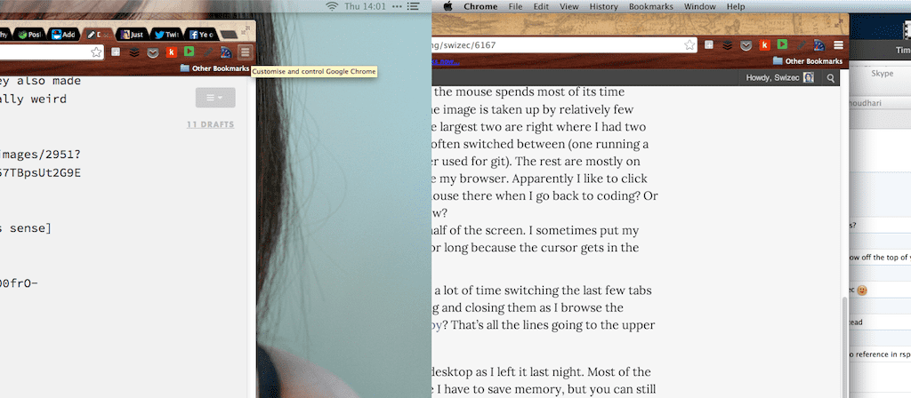This screenshot has width=911, height=398.
Task: Click the Wi-Fi status icon in the menu bar
Action: pyautogui.click(x=332, y=6)
